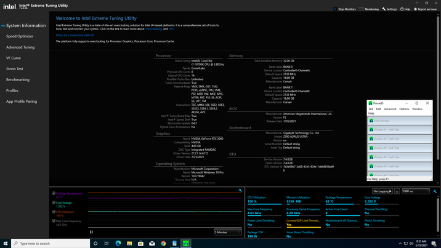This screenshot has height=248, width=441.
Task: Follow the Overclocking link
Action: click(153, 29)
